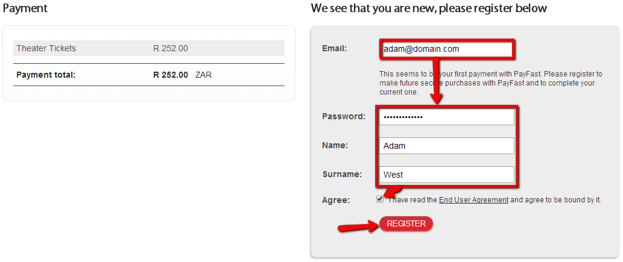Screen dimensions: 623x262
Task: Click the Payment heading
Action: (x=25, y=8)
